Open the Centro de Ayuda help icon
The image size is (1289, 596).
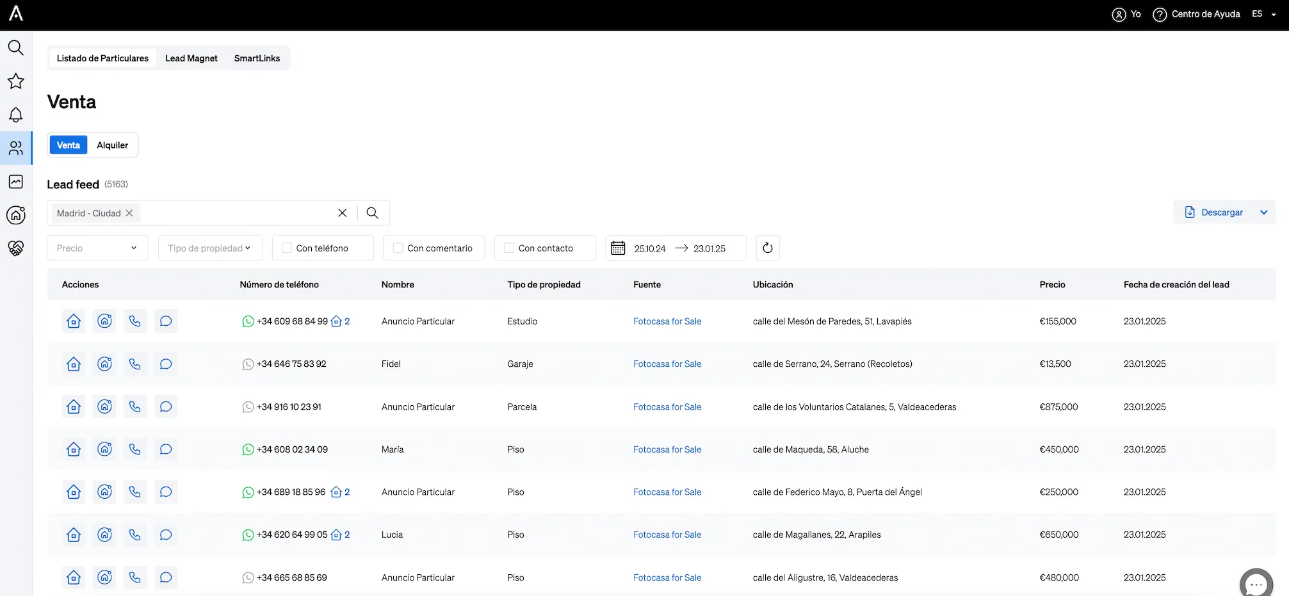coord(1159,14)
